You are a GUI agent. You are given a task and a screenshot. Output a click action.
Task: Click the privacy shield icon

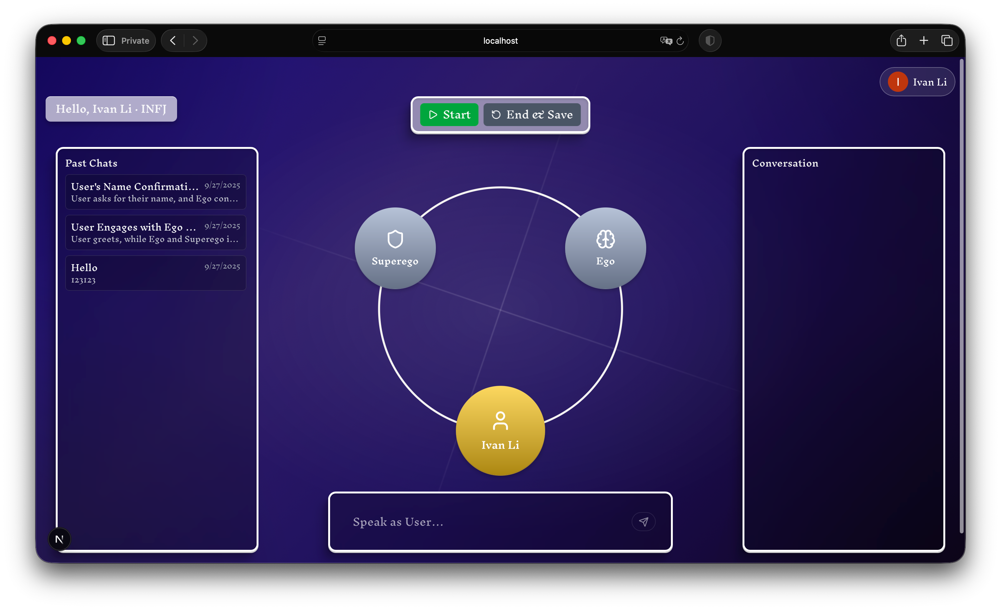point(710,41)
